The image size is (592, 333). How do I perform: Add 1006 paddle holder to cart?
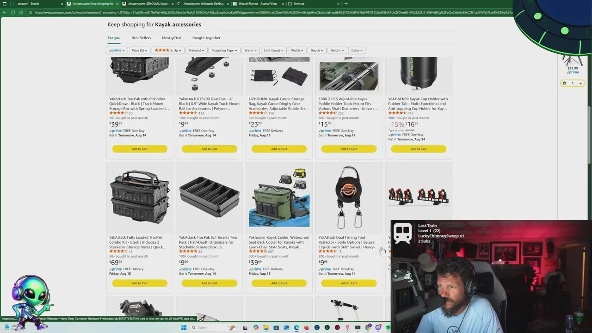(x=349, y=149)
